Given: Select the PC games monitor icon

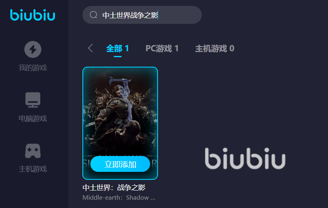Looking at the screenshot, I should point(33,100).
